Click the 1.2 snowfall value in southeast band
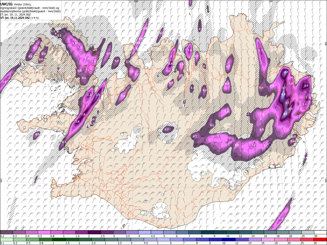327x245 pixels. (253, 145)
